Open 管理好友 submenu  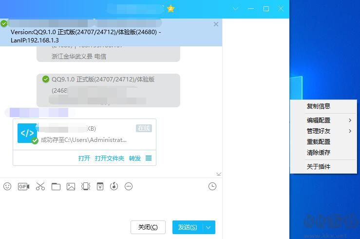click(323, 131)
